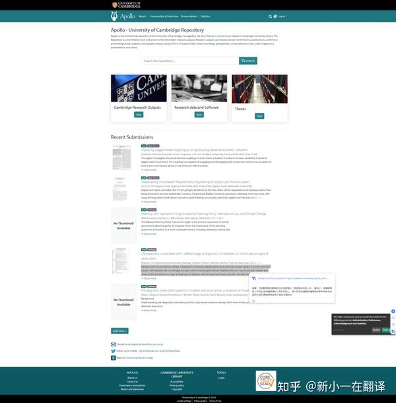
Task: Open the life expectancy diabetes article title
Action: [205, 256]
